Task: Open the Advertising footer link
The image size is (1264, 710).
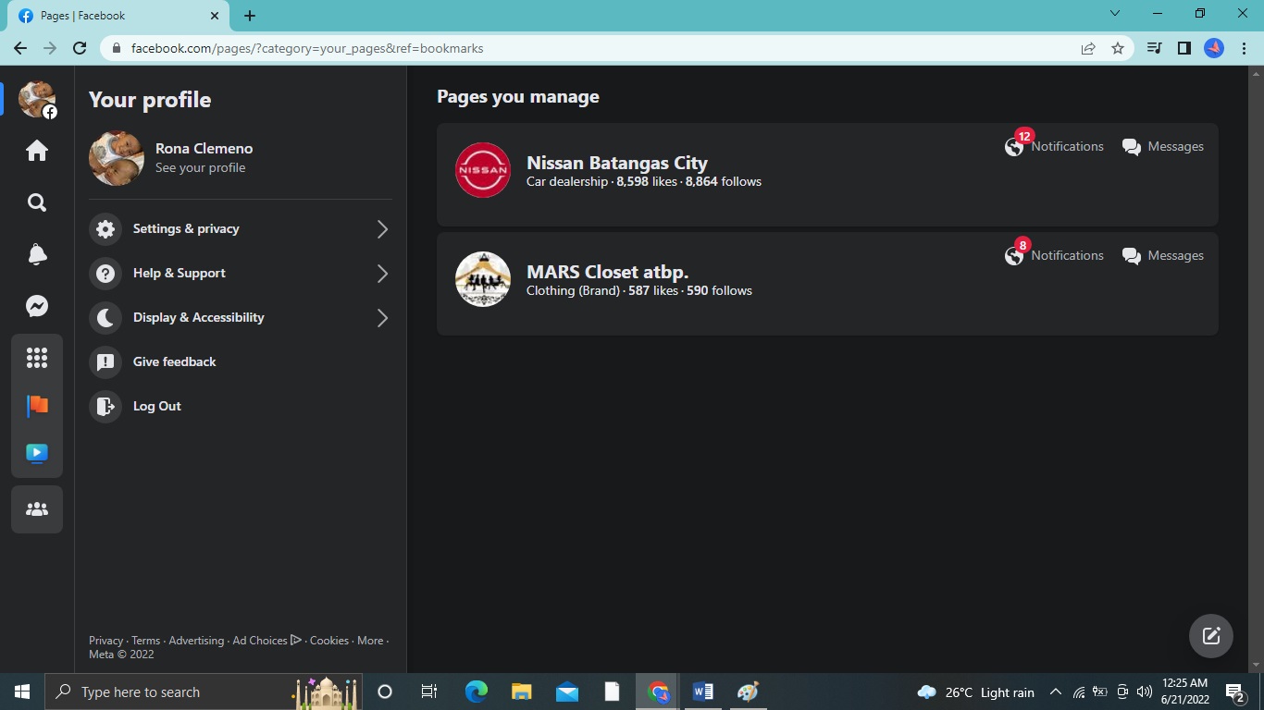Action: tap(196, 641)
